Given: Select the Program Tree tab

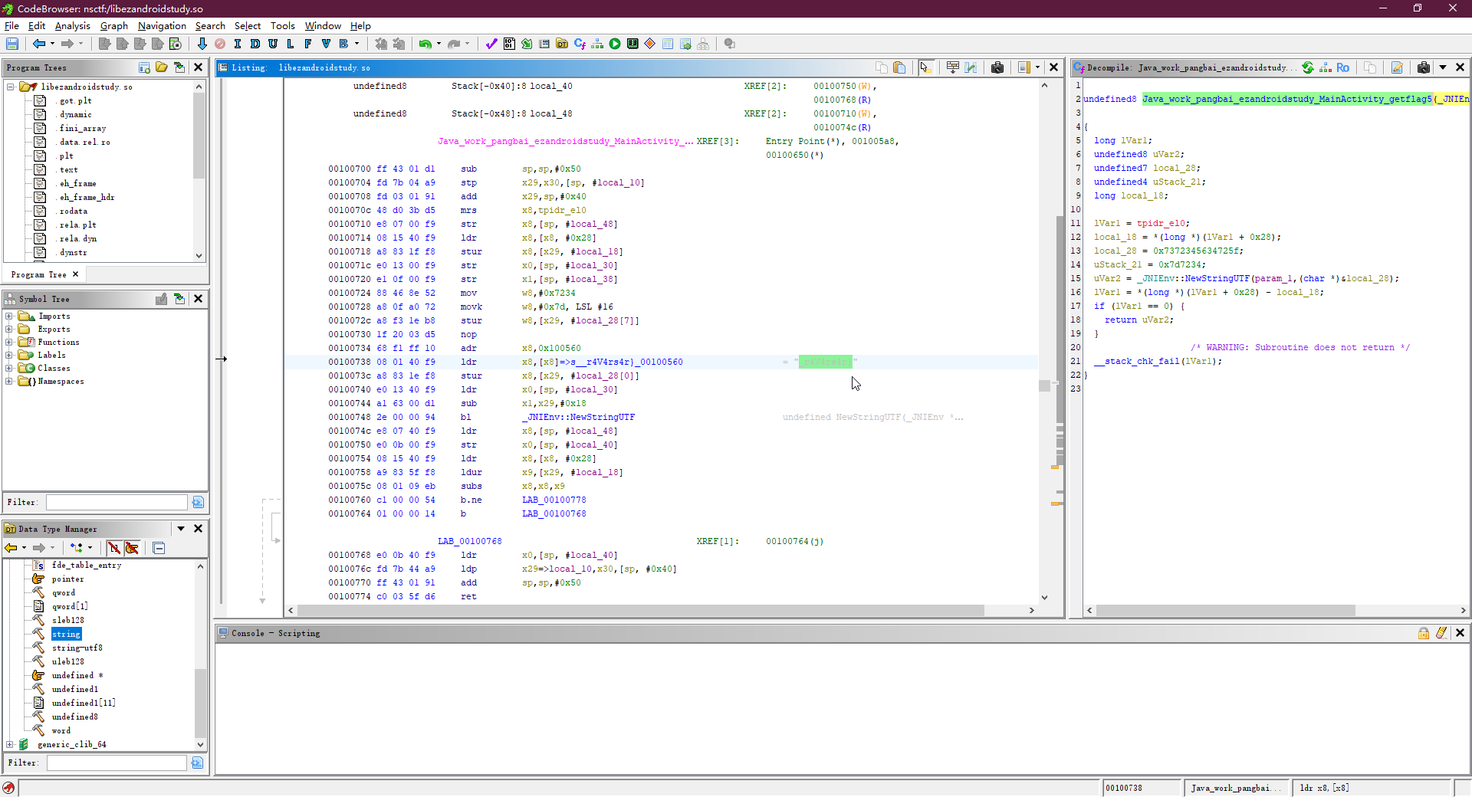Looking at the screenshot, I should [x=38, y=274].
